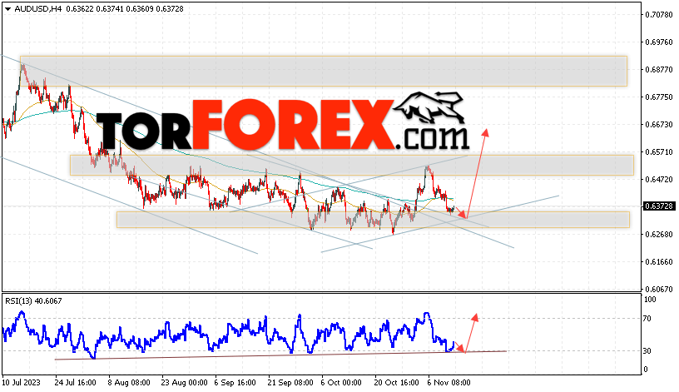
Task: Select price level 0.62680 on the axis
Action: pyautogui.click(x=659, y=235)
